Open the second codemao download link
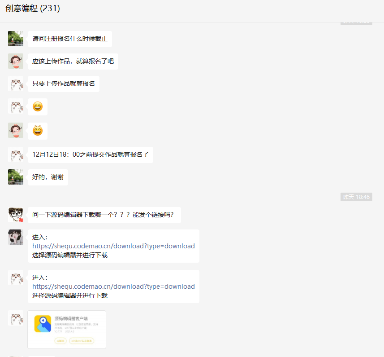 pyautogui.click(x=113, y=286)
